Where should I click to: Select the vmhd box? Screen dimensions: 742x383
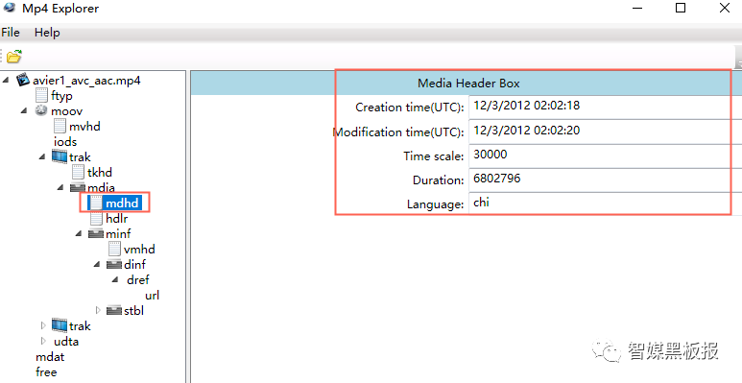tap(139, 249)
